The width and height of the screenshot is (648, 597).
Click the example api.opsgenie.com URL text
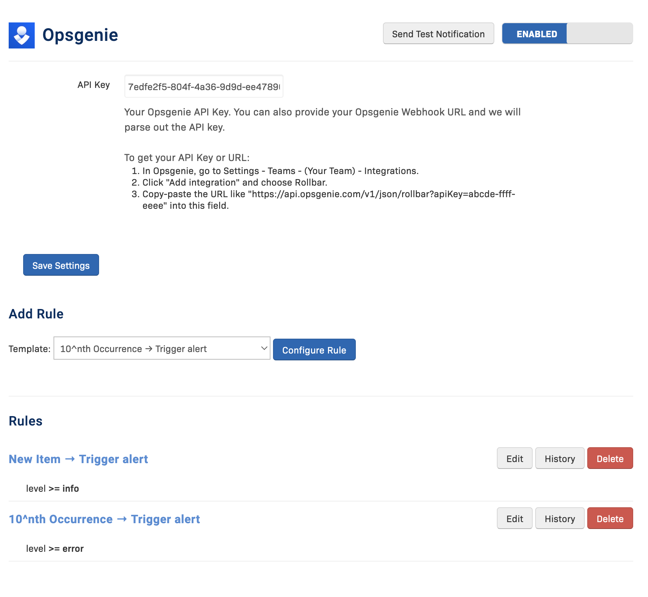pos(329,200)
